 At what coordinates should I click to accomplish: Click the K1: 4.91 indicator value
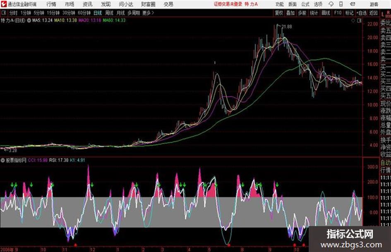[x=77, y=160]
